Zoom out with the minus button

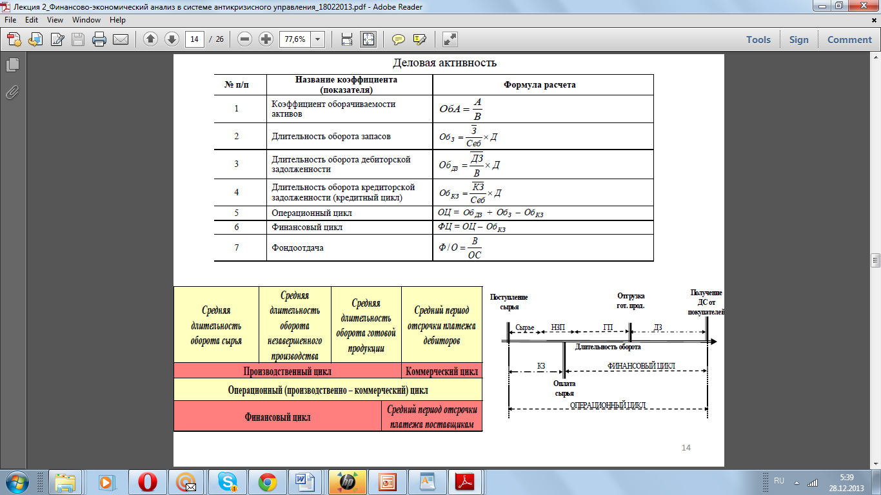point(244,39)
